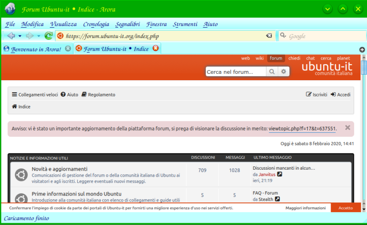Screen dimensions: 367x225
Task: Open the planet link in the top navigation
Action: 343,58
